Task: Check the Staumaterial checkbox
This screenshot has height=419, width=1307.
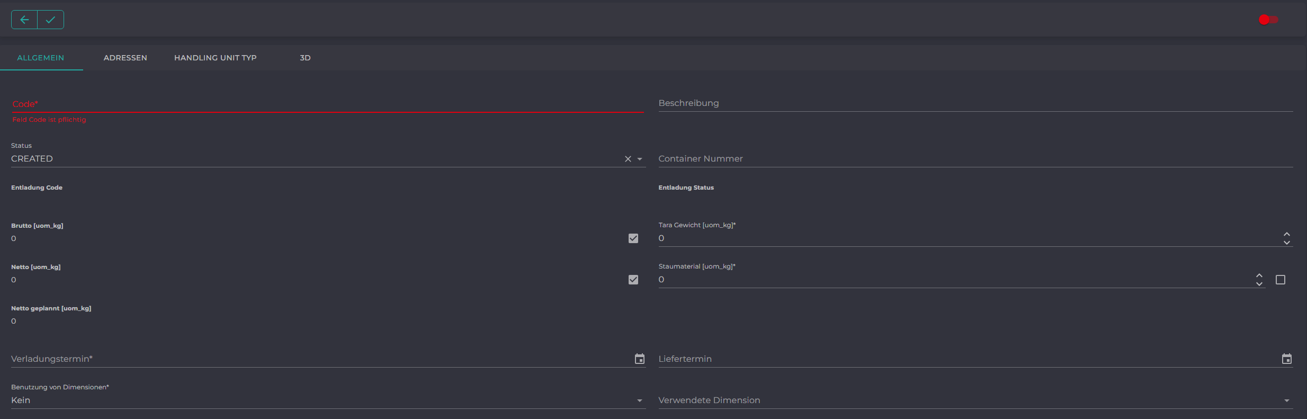Action: 1281,280
